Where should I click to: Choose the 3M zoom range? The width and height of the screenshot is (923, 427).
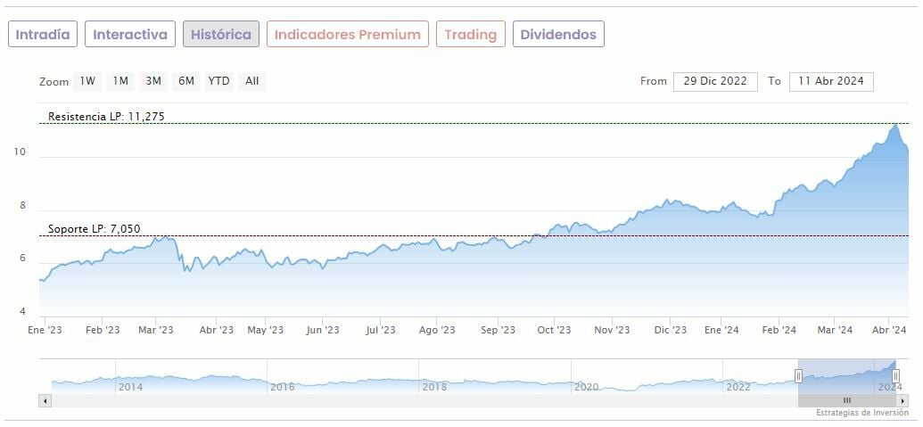(153, 81)
